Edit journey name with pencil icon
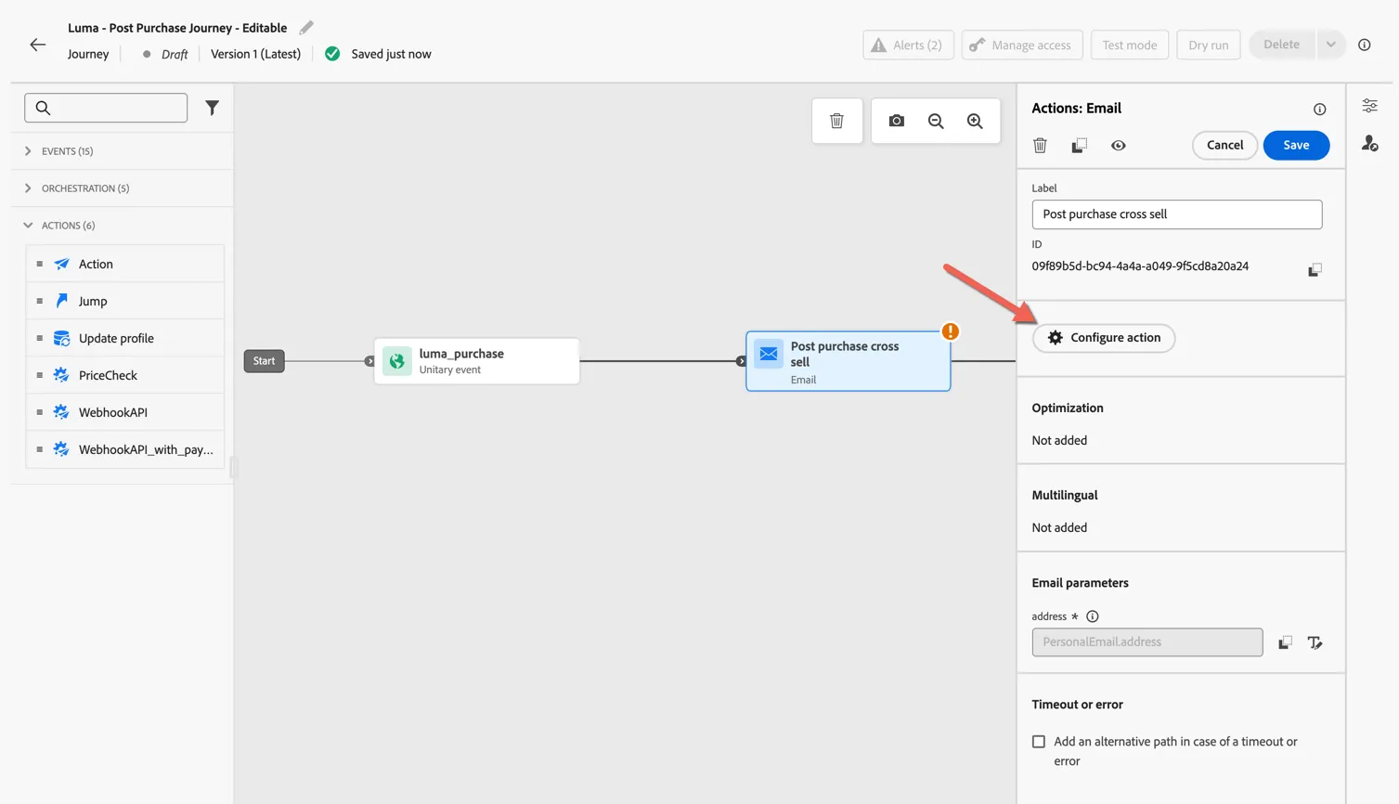Viewport: 1399px width, 804px height. tap(306, 28)
